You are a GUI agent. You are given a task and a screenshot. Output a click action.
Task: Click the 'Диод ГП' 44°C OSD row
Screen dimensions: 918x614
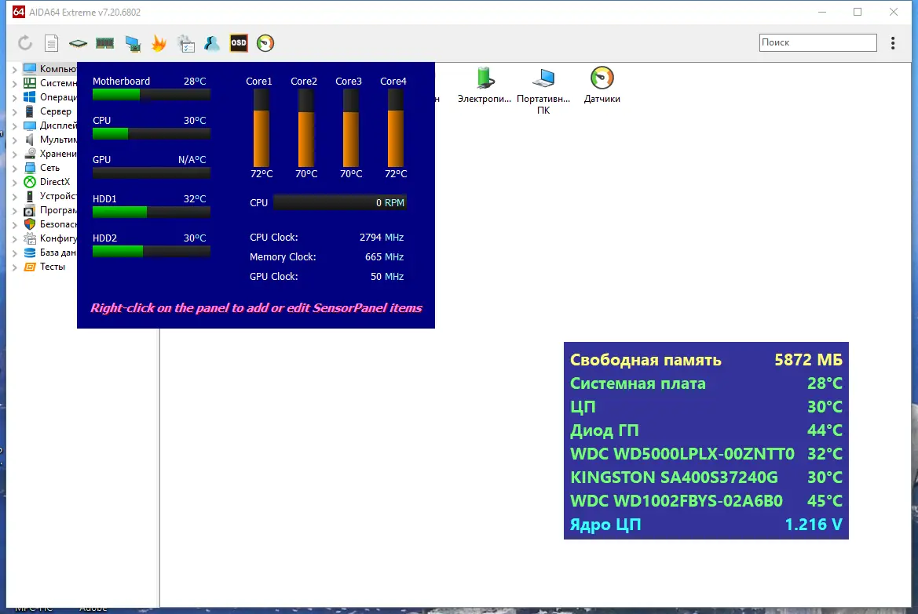coord(706,431)
